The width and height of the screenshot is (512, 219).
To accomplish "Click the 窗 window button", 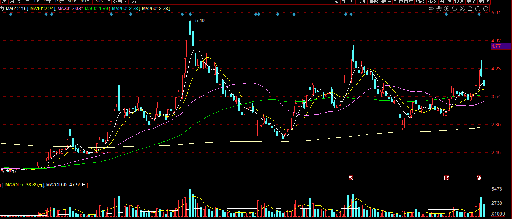I will click(x=449, y=2).
